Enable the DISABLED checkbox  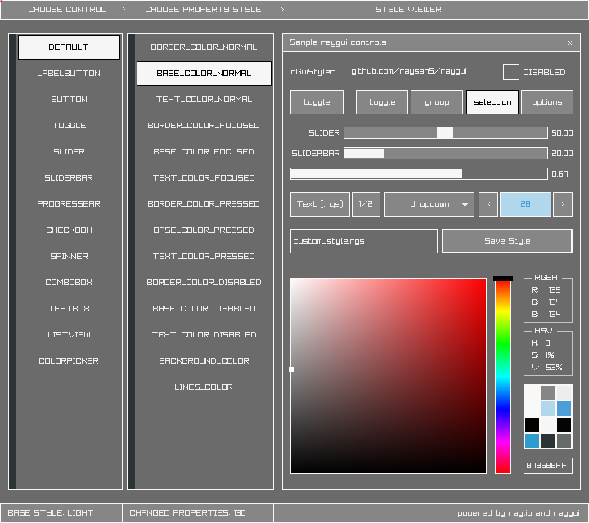click(510, 72)
